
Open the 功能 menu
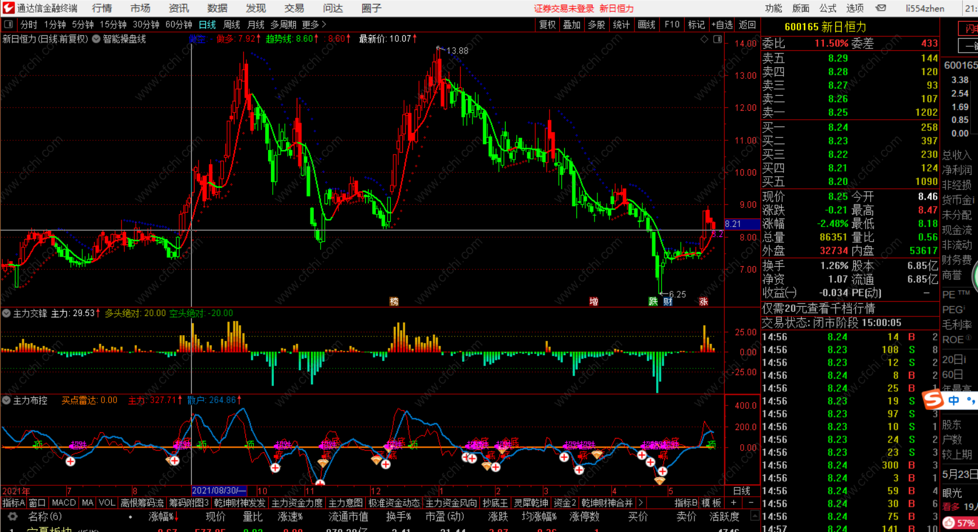pos(774,8)
